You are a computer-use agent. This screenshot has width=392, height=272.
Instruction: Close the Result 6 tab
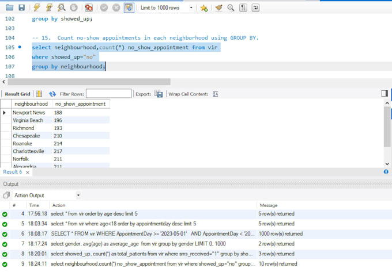pos(28,173)
